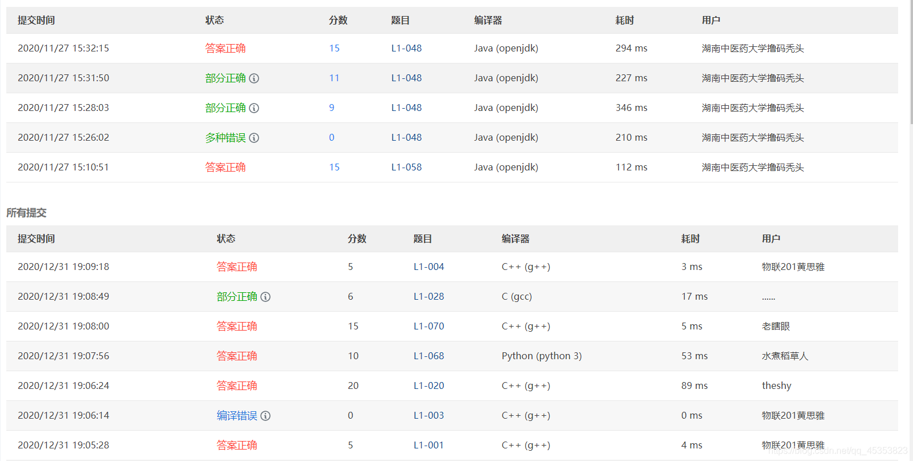The image size is (913, 461).
Task: Click timestamp 2020/11/27 15:26:02
Action: point(63,137)
